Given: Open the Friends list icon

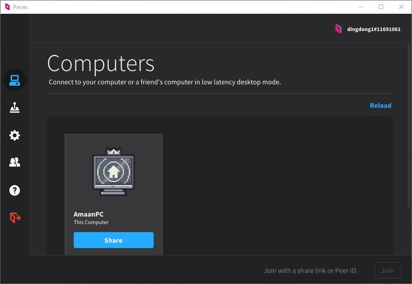Looking at the screenshot, I should click(15, 163).
